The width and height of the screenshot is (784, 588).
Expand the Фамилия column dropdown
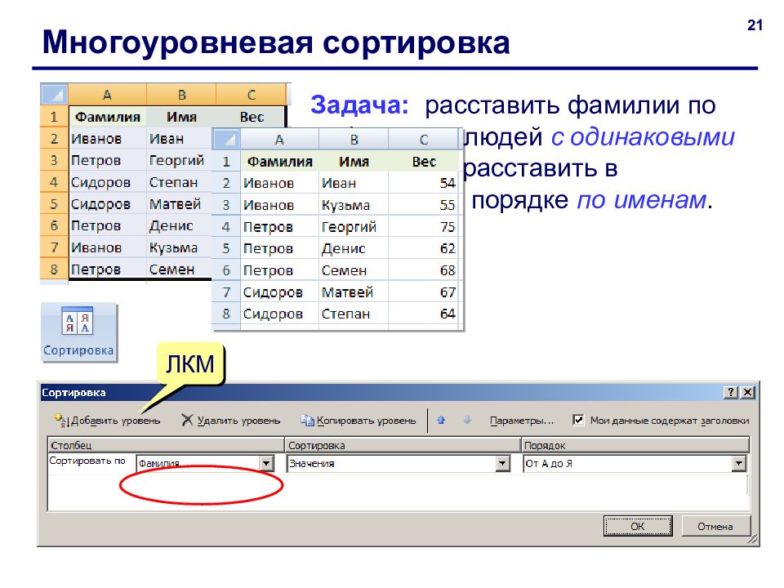(267, 464)
